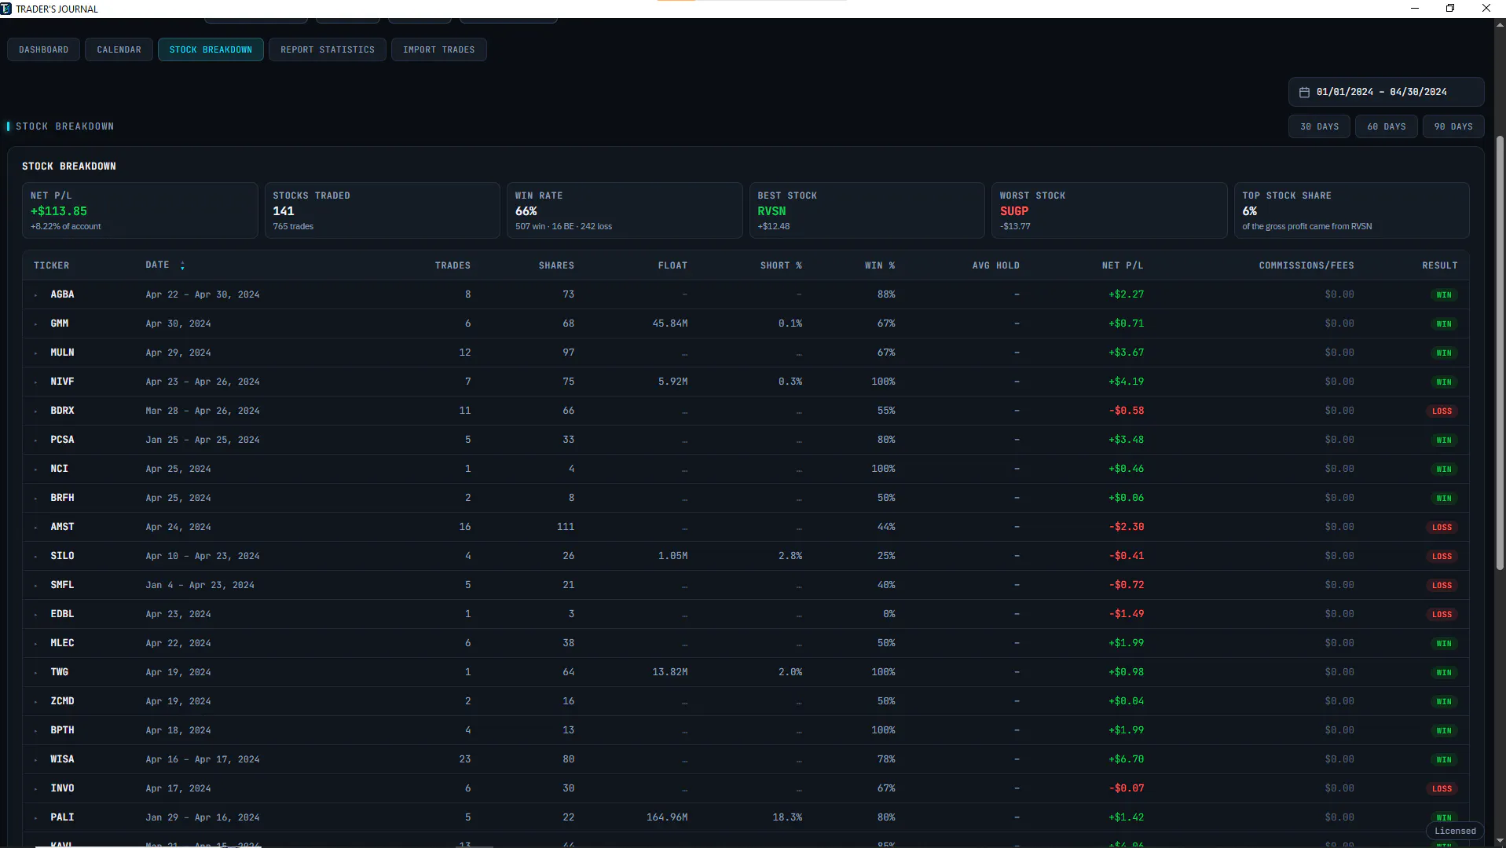This screenshot has height=848, width=1506.
Task: Expand the WISA ticker row
Action: point(36,760)
